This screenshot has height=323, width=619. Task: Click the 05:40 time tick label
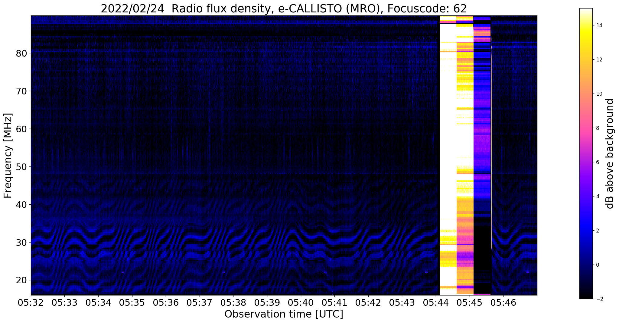301,302
